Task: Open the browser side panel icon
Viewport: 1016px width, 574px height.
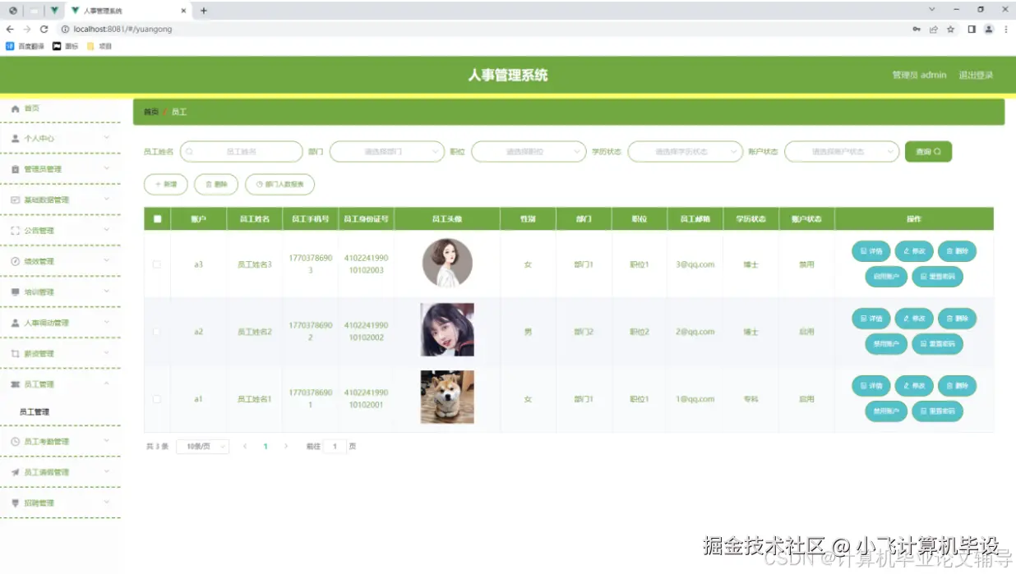Action: (x=972, y=29)
